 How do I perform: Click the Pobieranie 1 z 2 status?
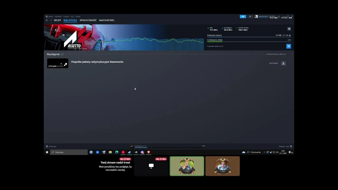(140, 146)
